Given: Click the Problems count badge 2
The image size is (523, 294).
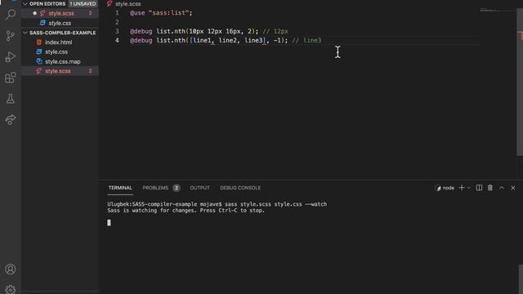Looking at the screenshot, I should 177,188.
